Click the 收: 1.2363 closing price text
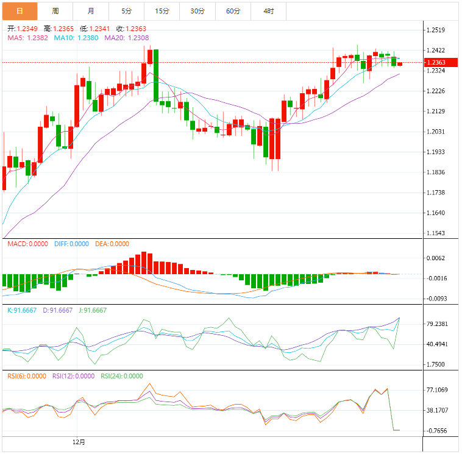Screen dimensions: 462x457 [131, 29]
